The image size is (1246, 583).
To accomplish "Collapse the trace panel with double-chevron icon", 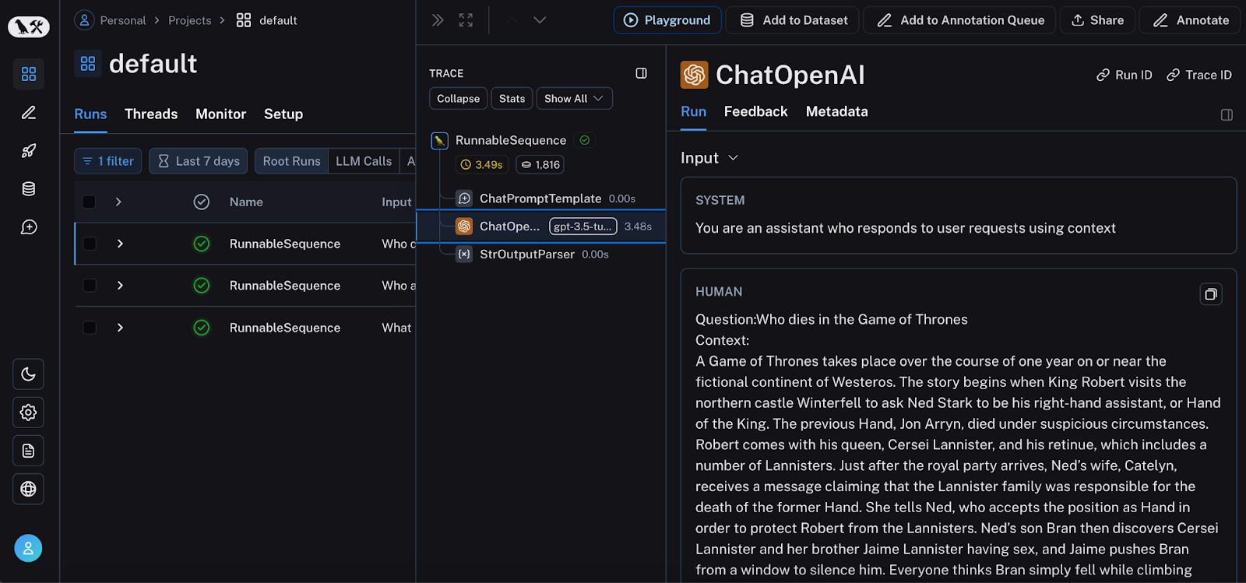I will pos(438,20).
